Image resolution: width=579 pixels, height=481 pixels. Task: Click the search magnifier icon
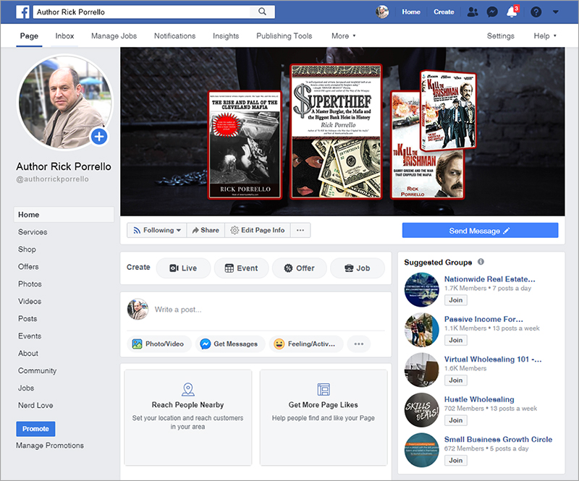pos(261,12)
